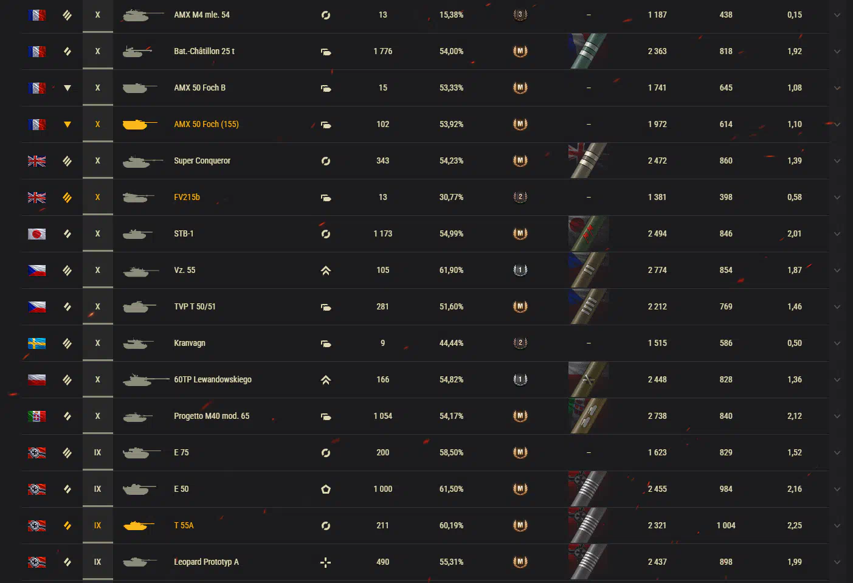Click the Japanese flag beside STB-1

tap(36, 234)
